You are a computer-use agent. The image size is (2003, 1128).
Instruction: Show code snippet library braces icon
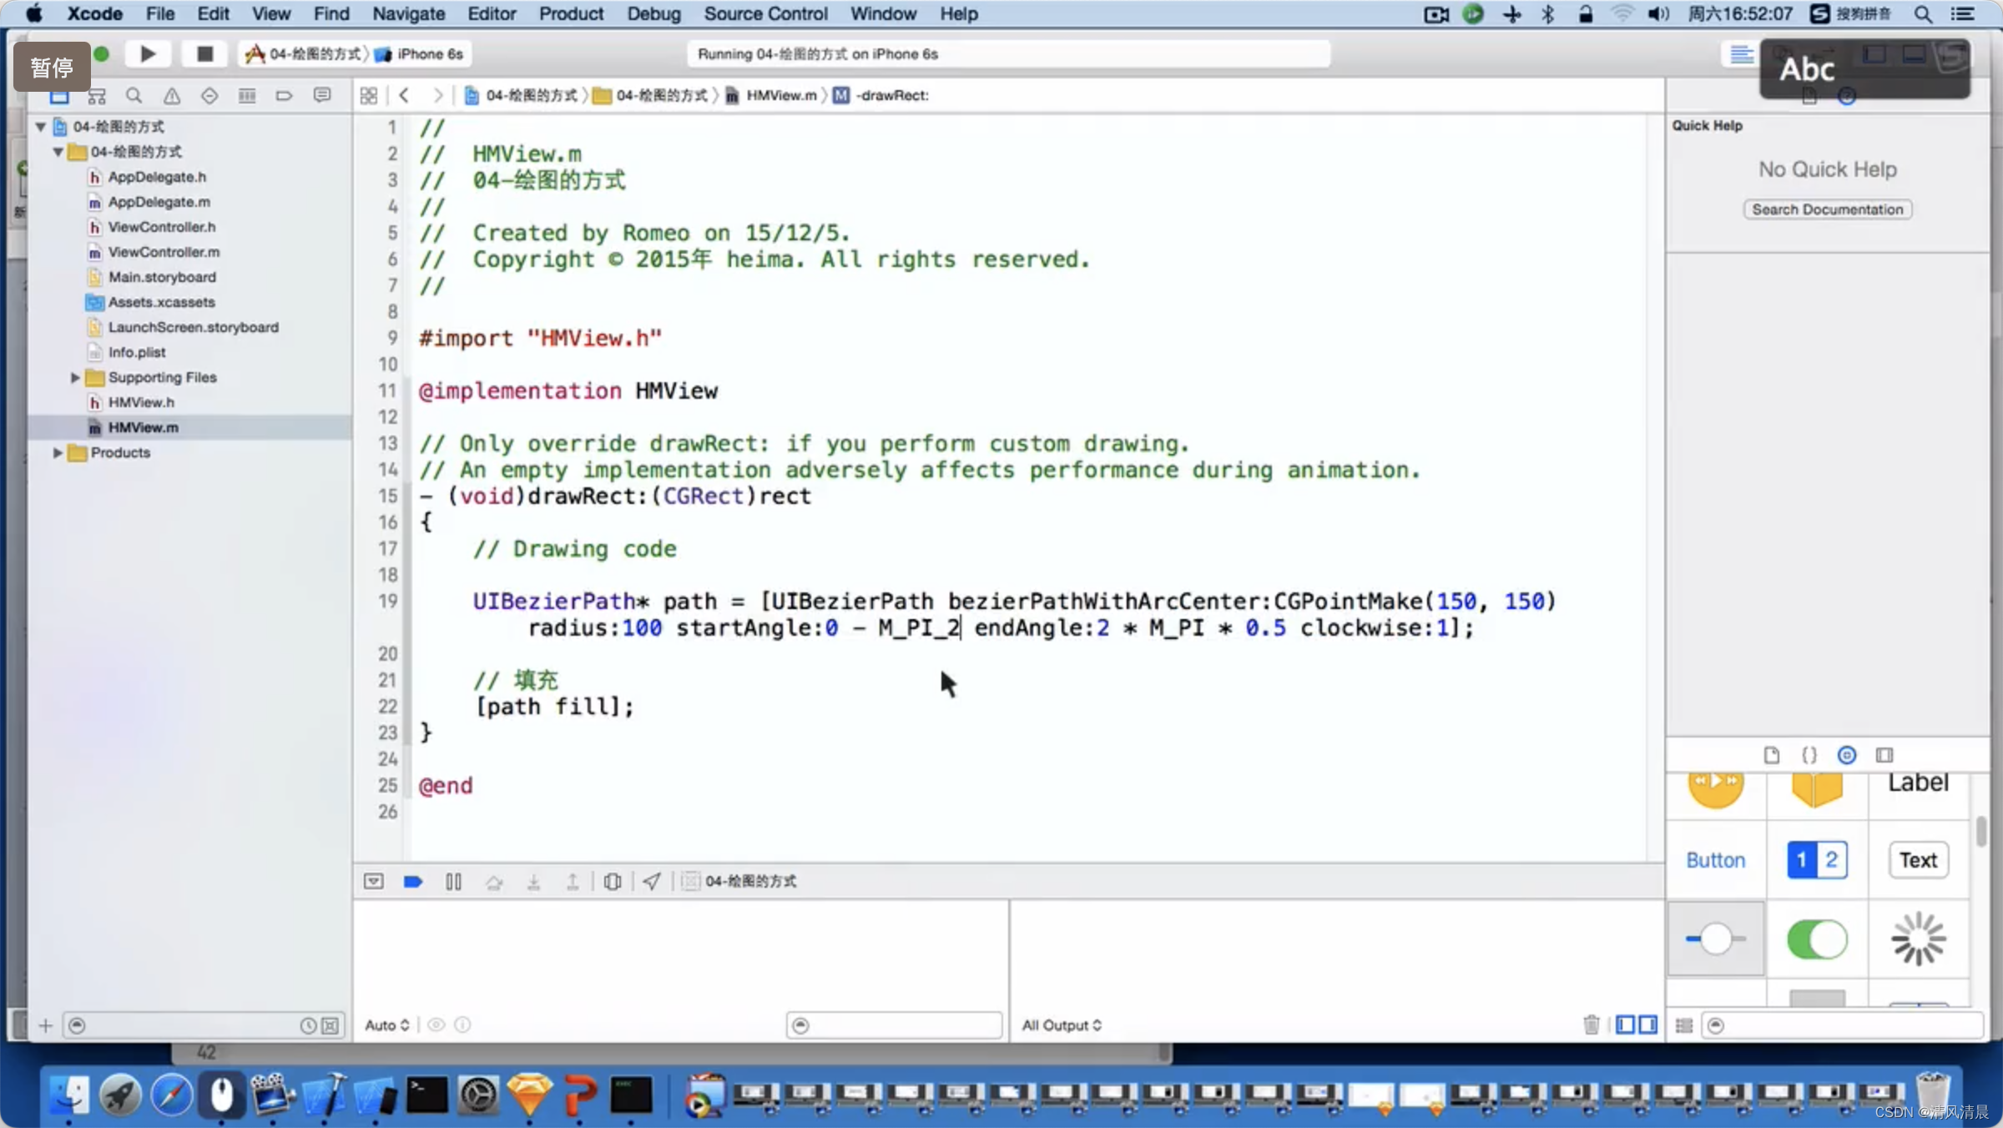1809,755
